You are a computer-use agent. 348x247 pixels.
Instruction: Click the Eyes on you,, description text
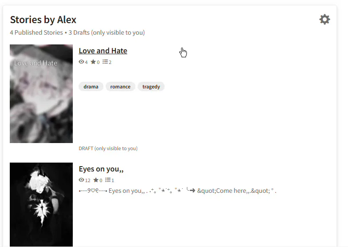tap(178, 191)
